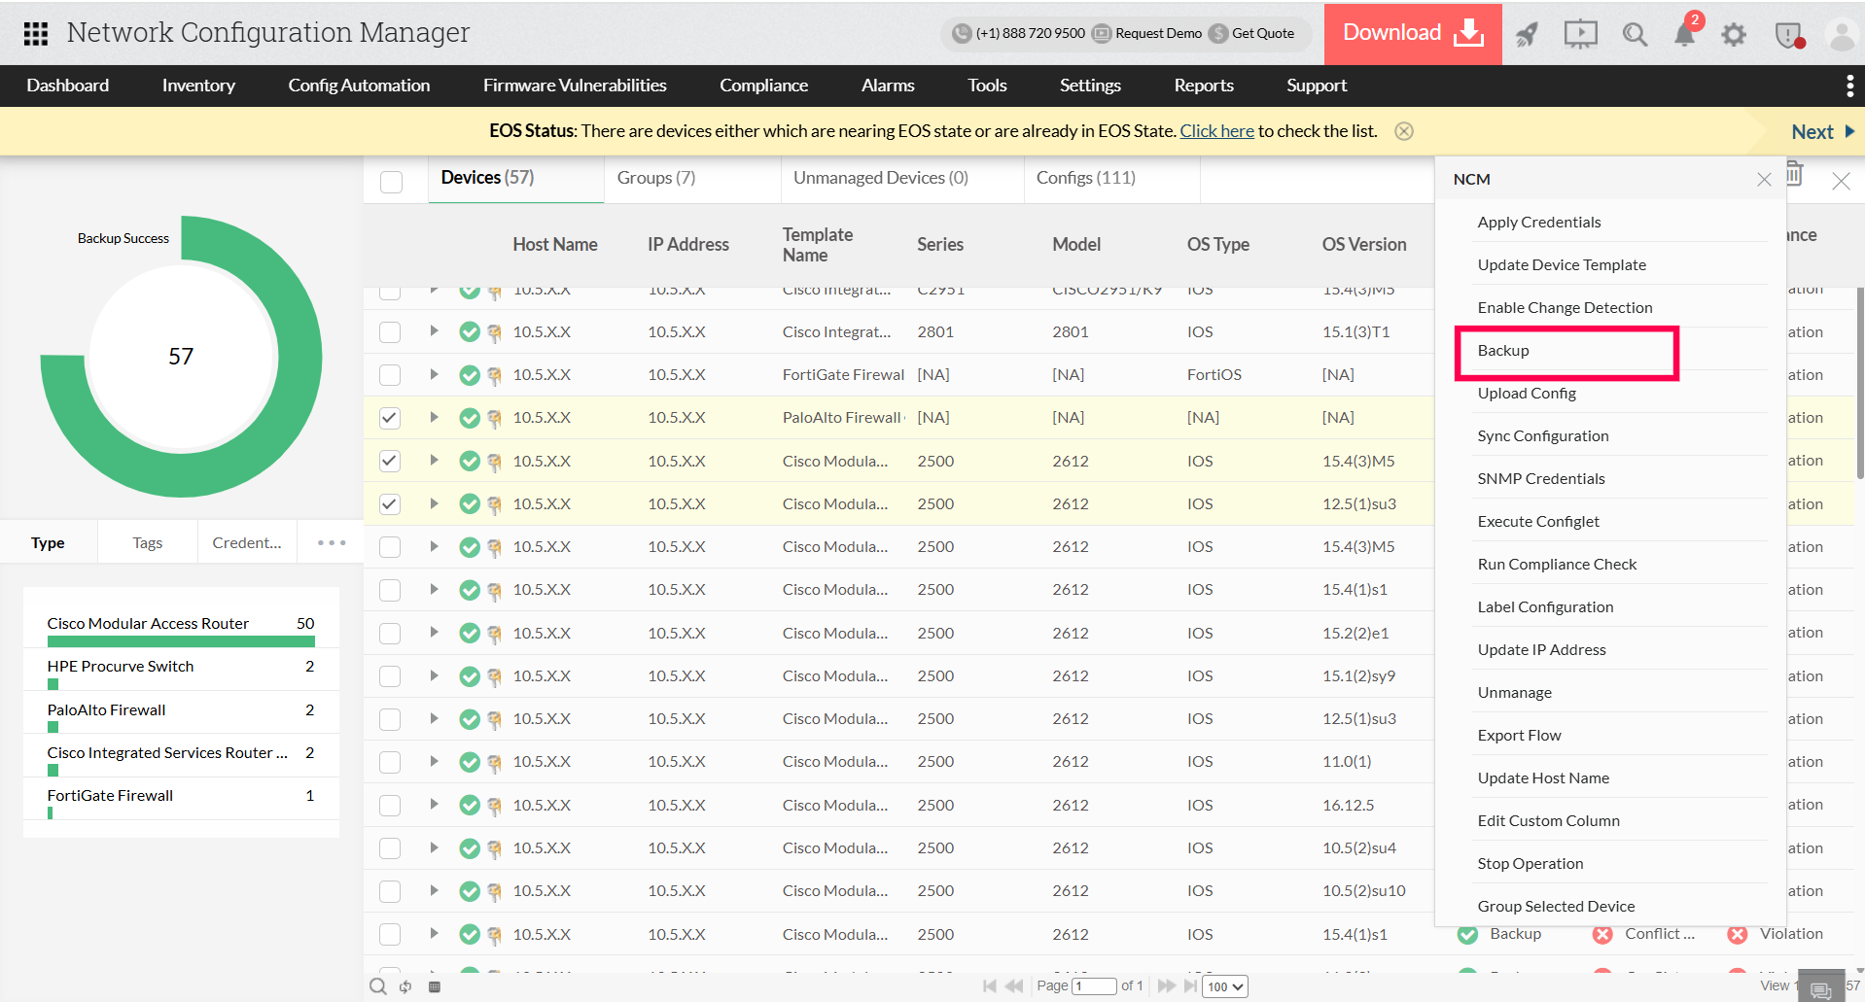The width and height of the screenshot is (1865, 1002).
Task: Open the overflow menu next to Support
Action: point(1849,86)
